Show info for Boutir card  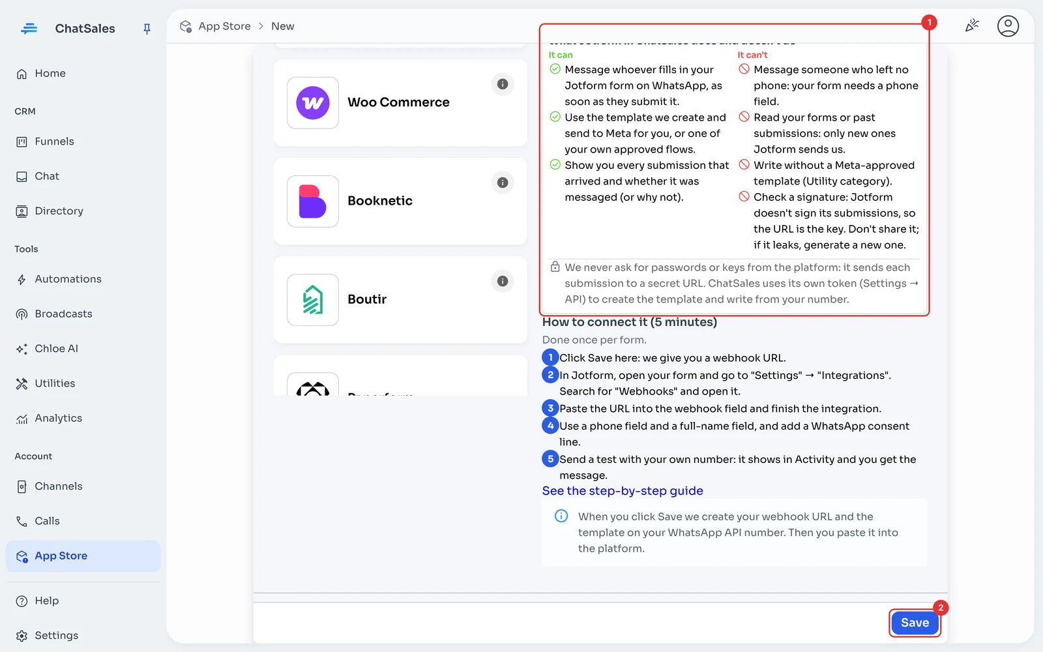click(x=503, y=281)
